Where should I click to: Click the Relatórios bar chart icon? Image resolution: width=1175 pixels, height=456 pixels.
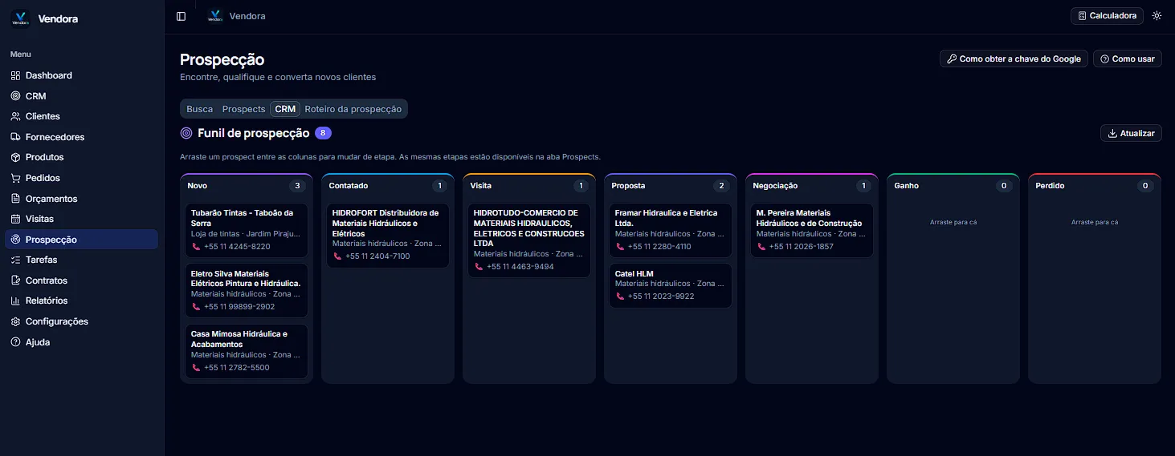click(x=16, y=301)
